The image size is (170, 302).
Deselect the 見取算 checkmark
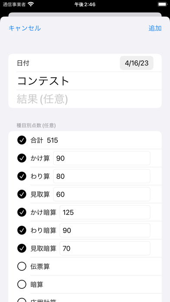22,194
